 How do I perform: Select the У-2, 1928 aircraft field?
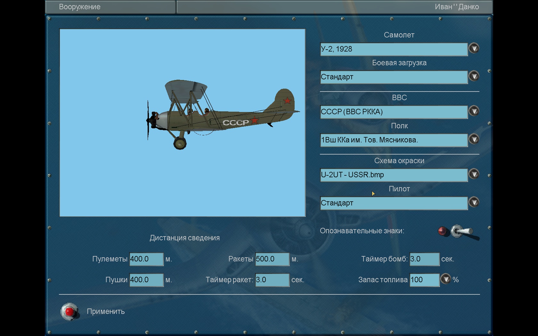[x=394, y=49]
